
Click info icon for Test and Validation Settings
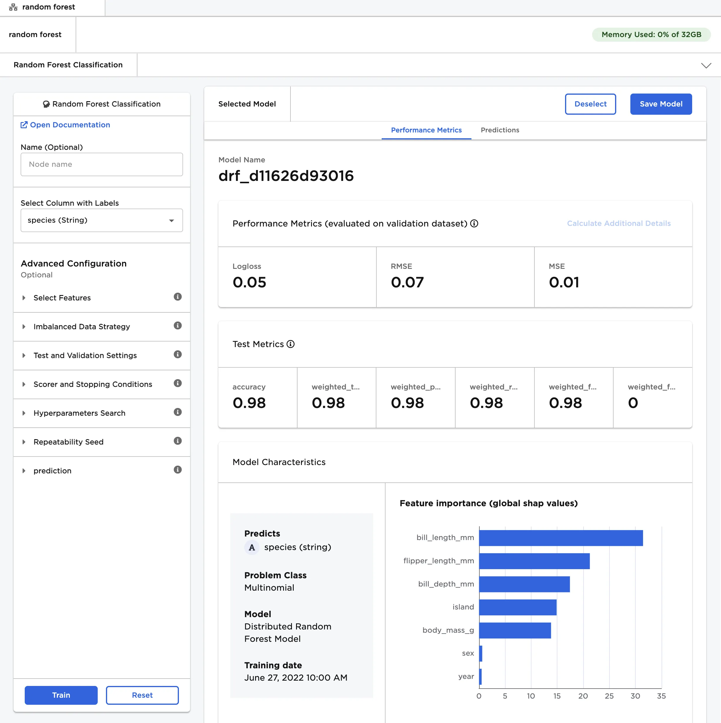[177, 354]
